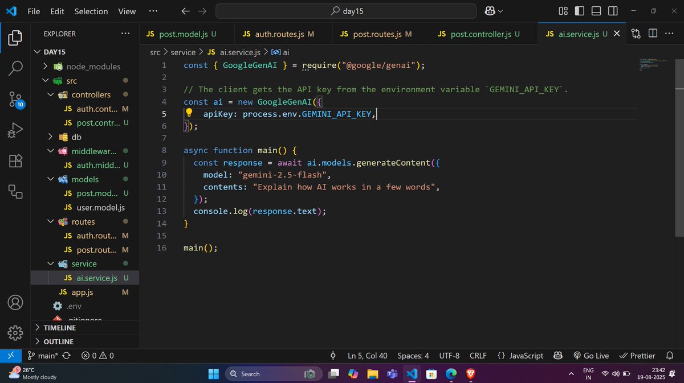Click Copilot status icon in status bar
This screenshot has height=383, width=684.
pyautogui.click(x=559, y=356)
